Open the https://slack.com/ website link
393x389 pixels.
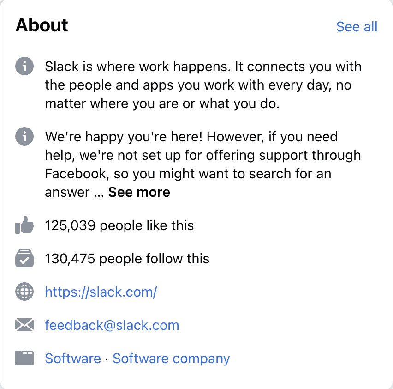coord(101,292)
